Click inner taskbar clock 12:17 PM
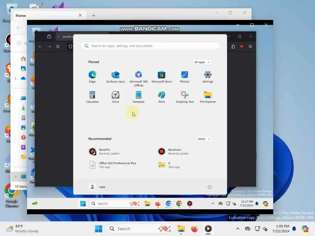The width and height of the screenshot is (315, 236). (247, 203)
